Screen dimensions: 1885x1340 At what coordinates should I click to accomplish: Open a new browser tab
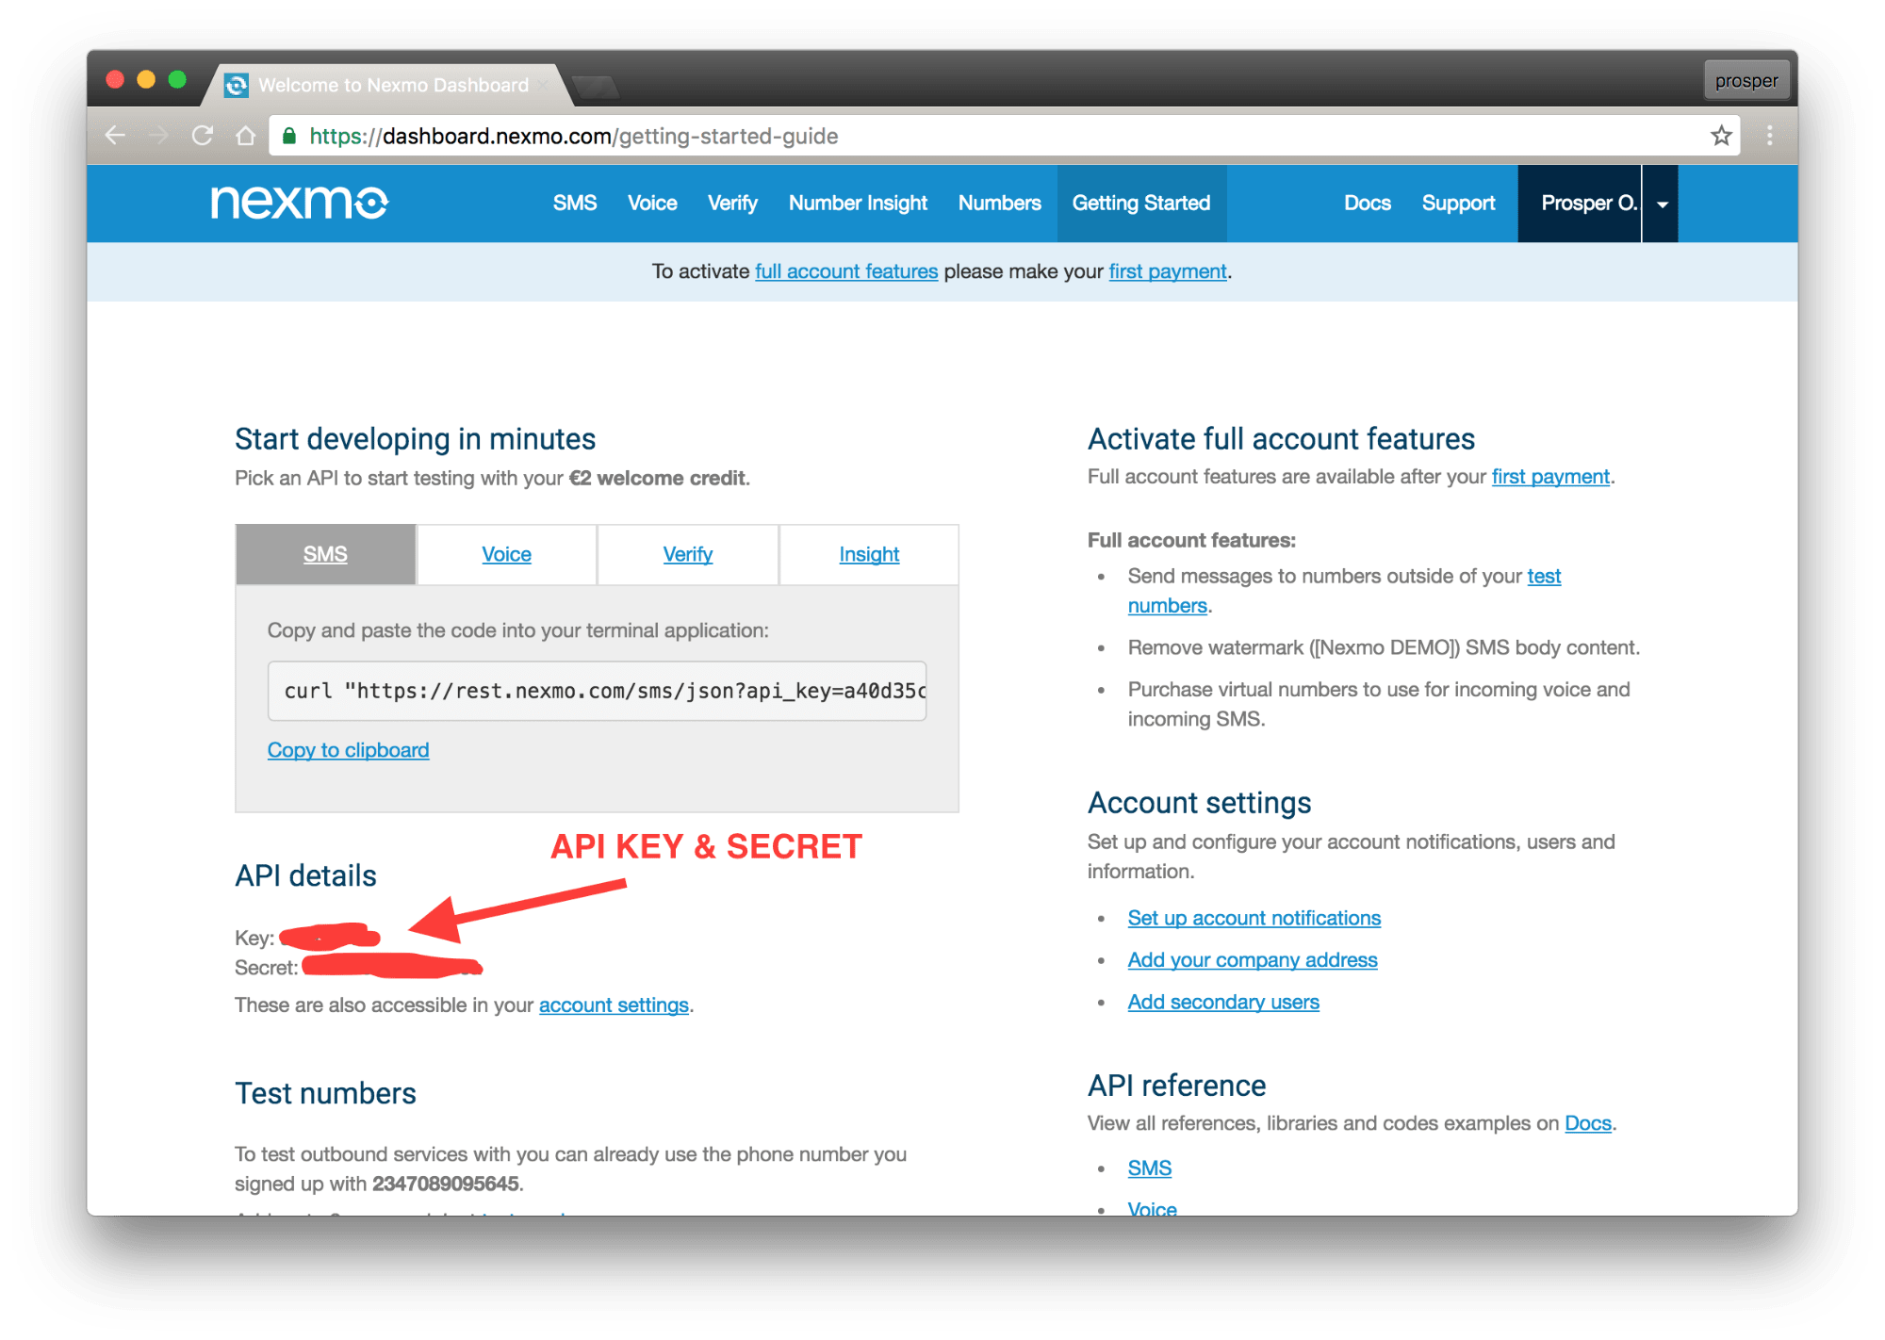click(595, 87)
